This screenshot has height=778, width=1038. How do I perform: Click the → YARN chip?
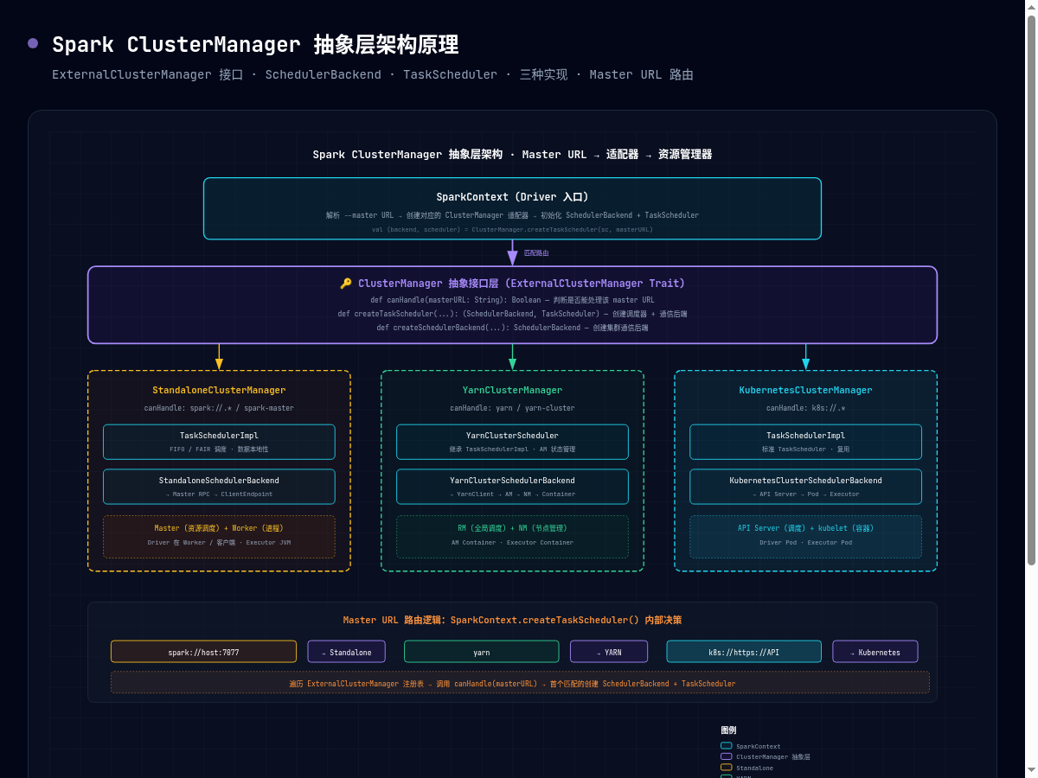coord(608,652)
